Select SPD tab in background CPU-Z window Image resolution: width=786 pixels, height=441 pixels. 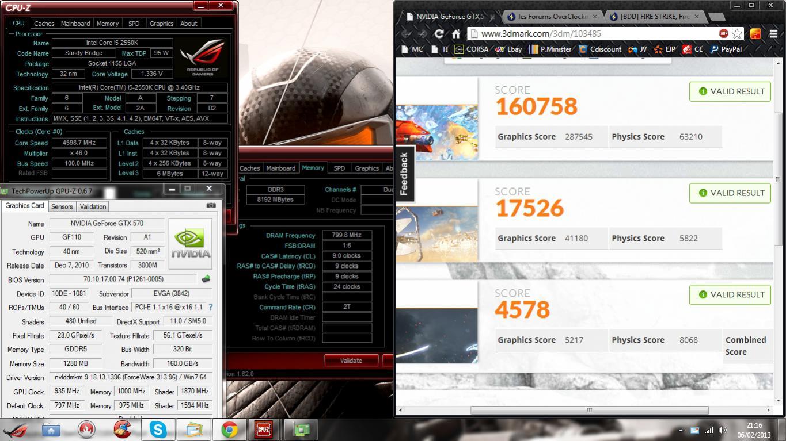coord(339,168)
